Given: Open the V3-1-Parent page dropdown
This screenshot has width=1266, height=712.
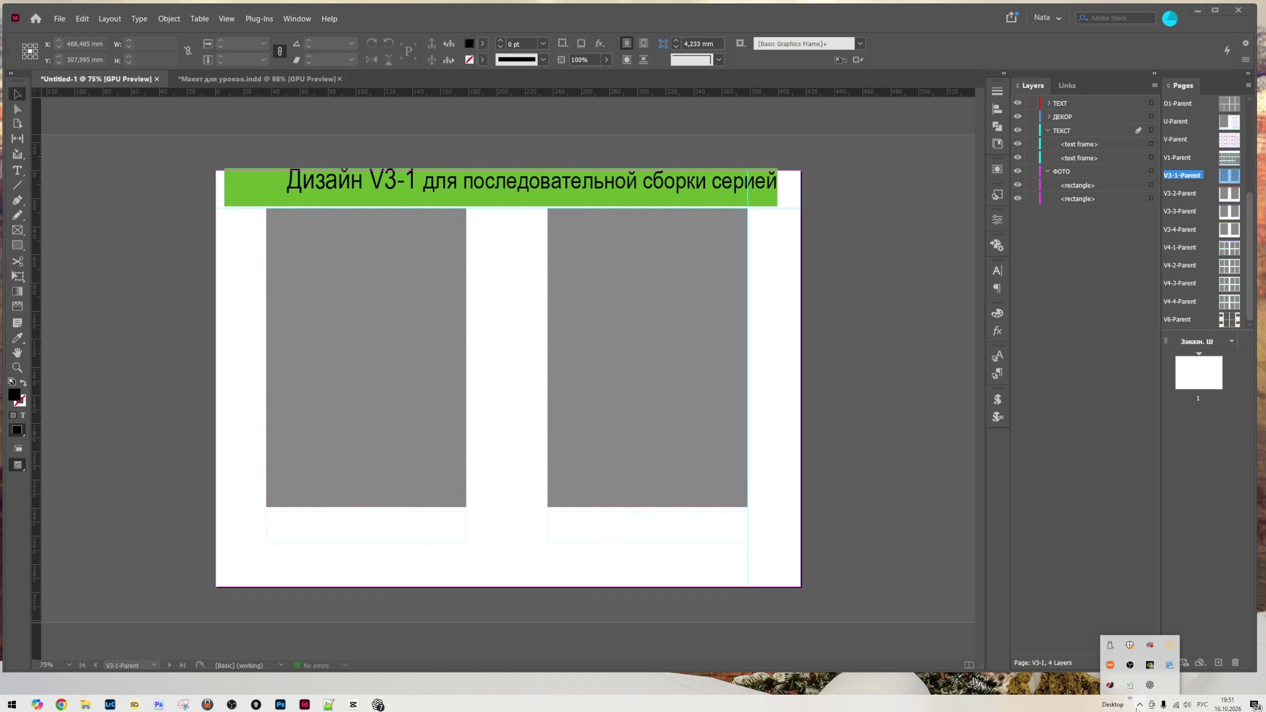Looking at the screenshot, I should coord(154,665).
